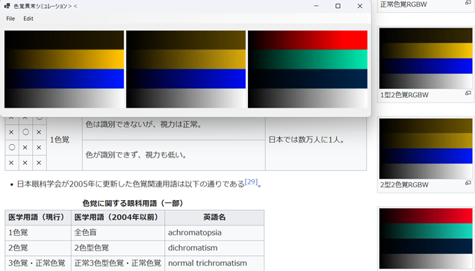Viewport: 475px width, 271px height.
Task: Click the 英語名 column header
Action: pos(214,217)
